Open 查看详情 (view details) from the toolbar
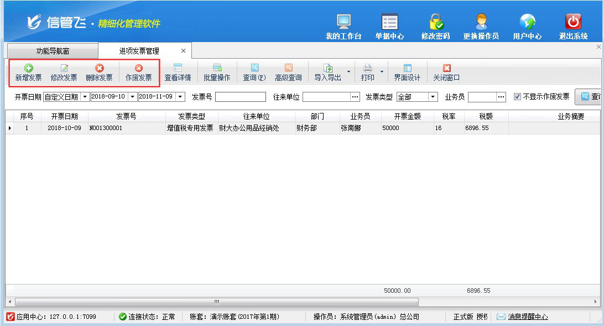 pyautogui.click(x=178, y=73)
